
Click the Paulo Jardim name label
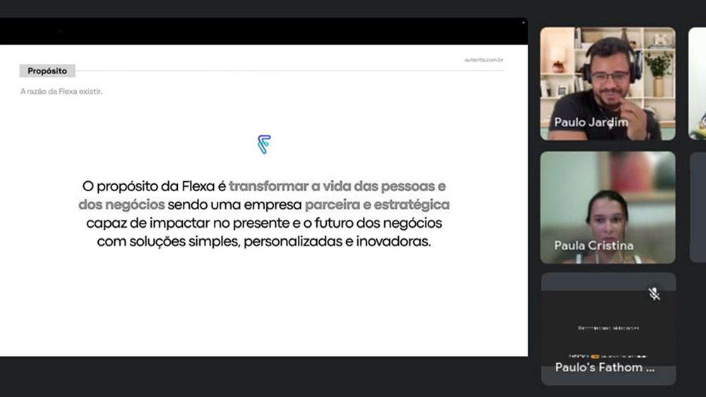[x=591, y=122]
